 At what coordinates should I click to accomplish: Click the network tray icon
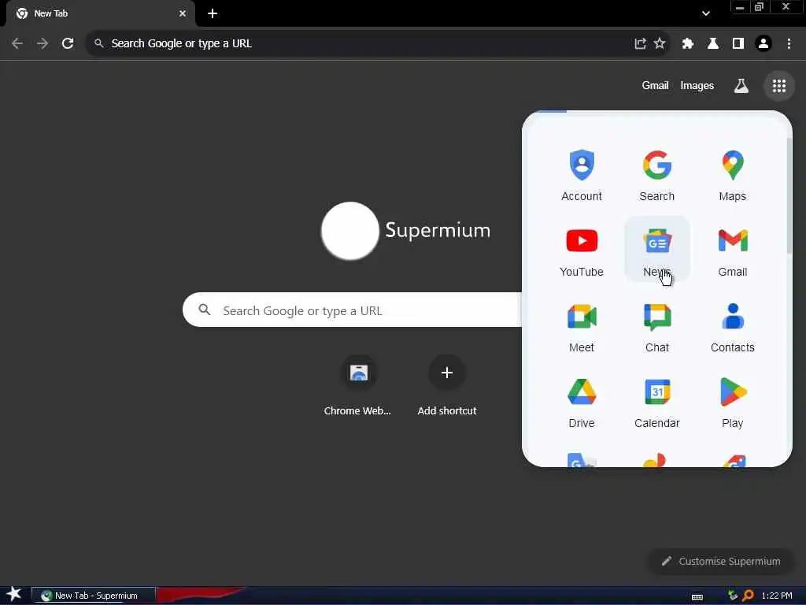tap(733, 596)
